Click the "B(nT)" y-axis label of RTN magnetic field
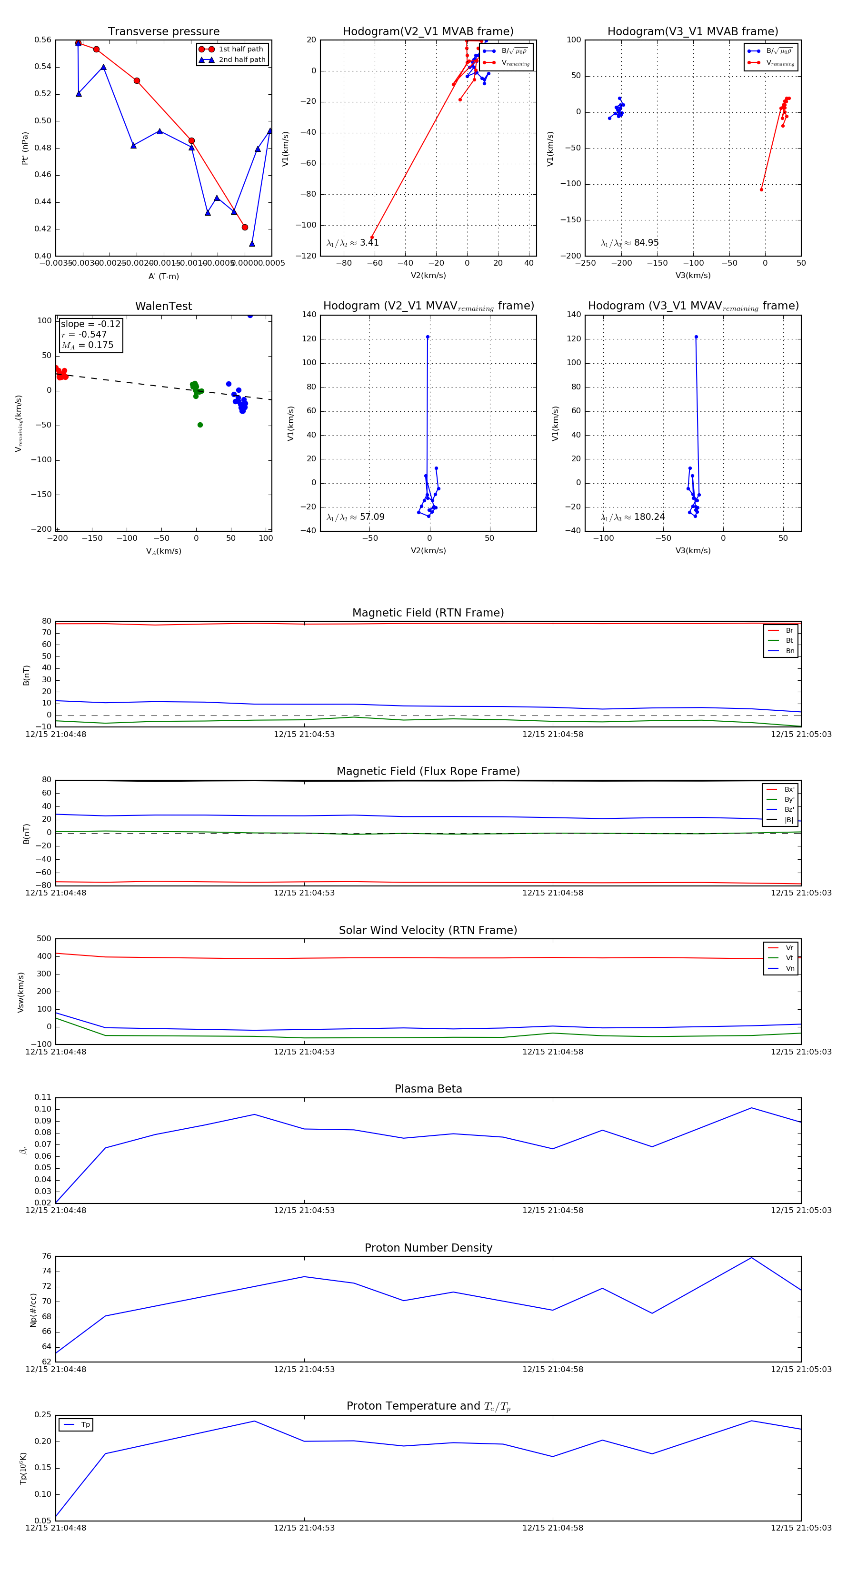Viewport: 857px width, 1571px height. click(x=26, y=675)
